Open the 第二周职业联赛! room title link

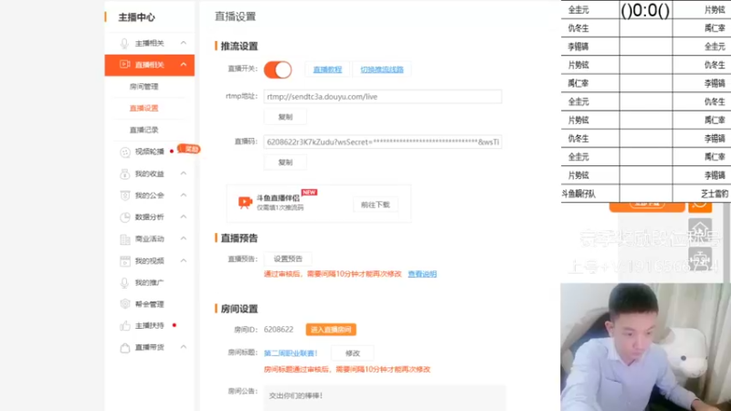[x=291, y=353]
